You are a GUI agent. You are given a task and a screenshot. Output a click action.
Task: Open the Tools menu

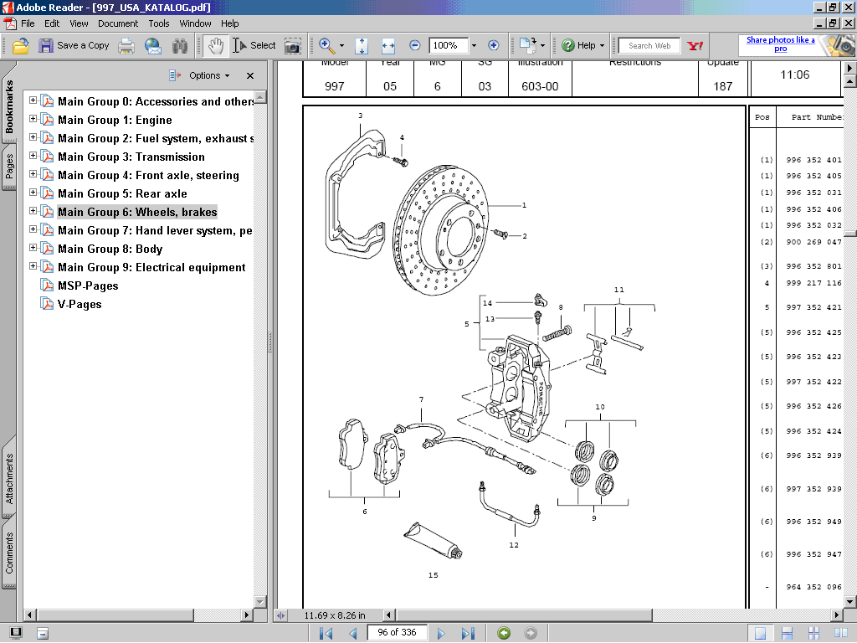(x=159, y=23)
